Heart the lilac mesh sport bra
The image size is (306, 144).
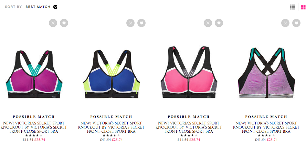coord(296,23)
